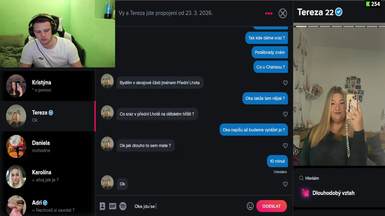Screen dimensions: 385x216
Task: Click Tereza's verified badge in profile header
Action: pos(339,12)
